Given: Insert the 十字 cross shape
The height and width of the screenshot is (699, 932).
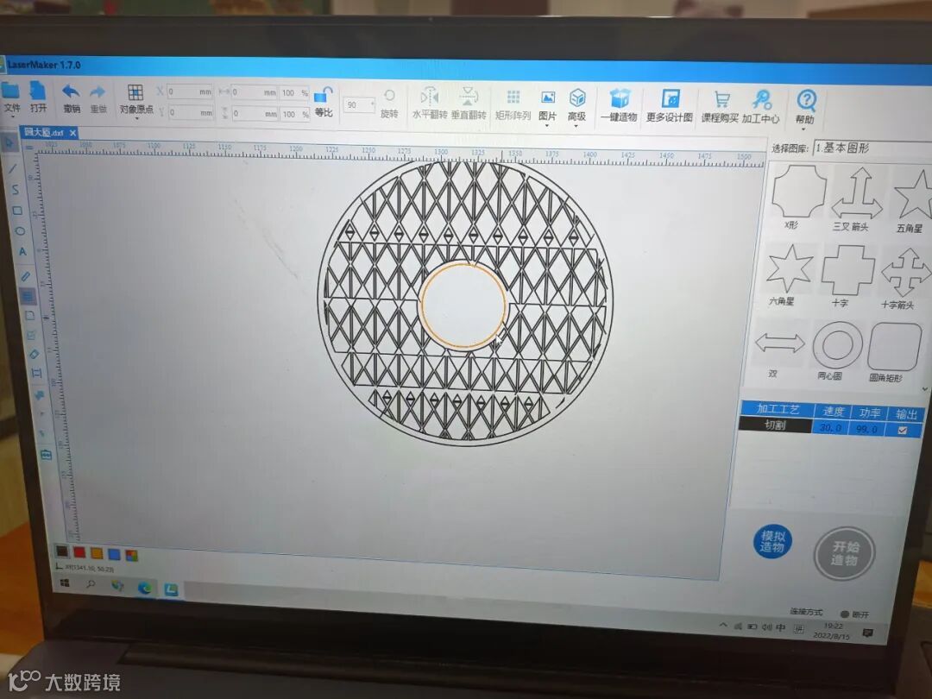Looking at the screenshot, I should (x=847, y=270).
